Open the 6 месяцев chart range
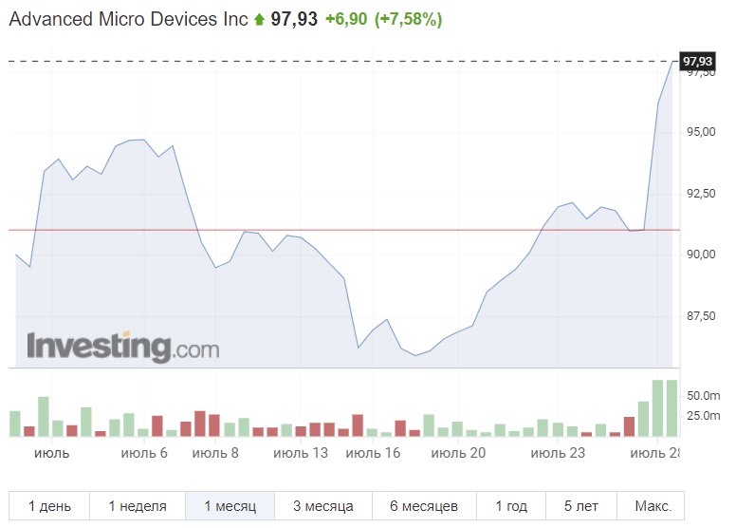The height and width of the screenshot is (528, 736). point(424,505)
